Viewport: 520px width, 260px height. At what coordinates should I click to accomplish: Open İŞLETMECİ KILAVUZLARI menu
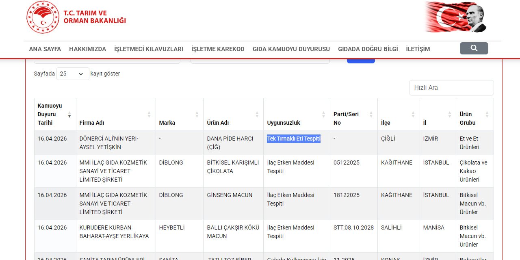tap(149, 49)
